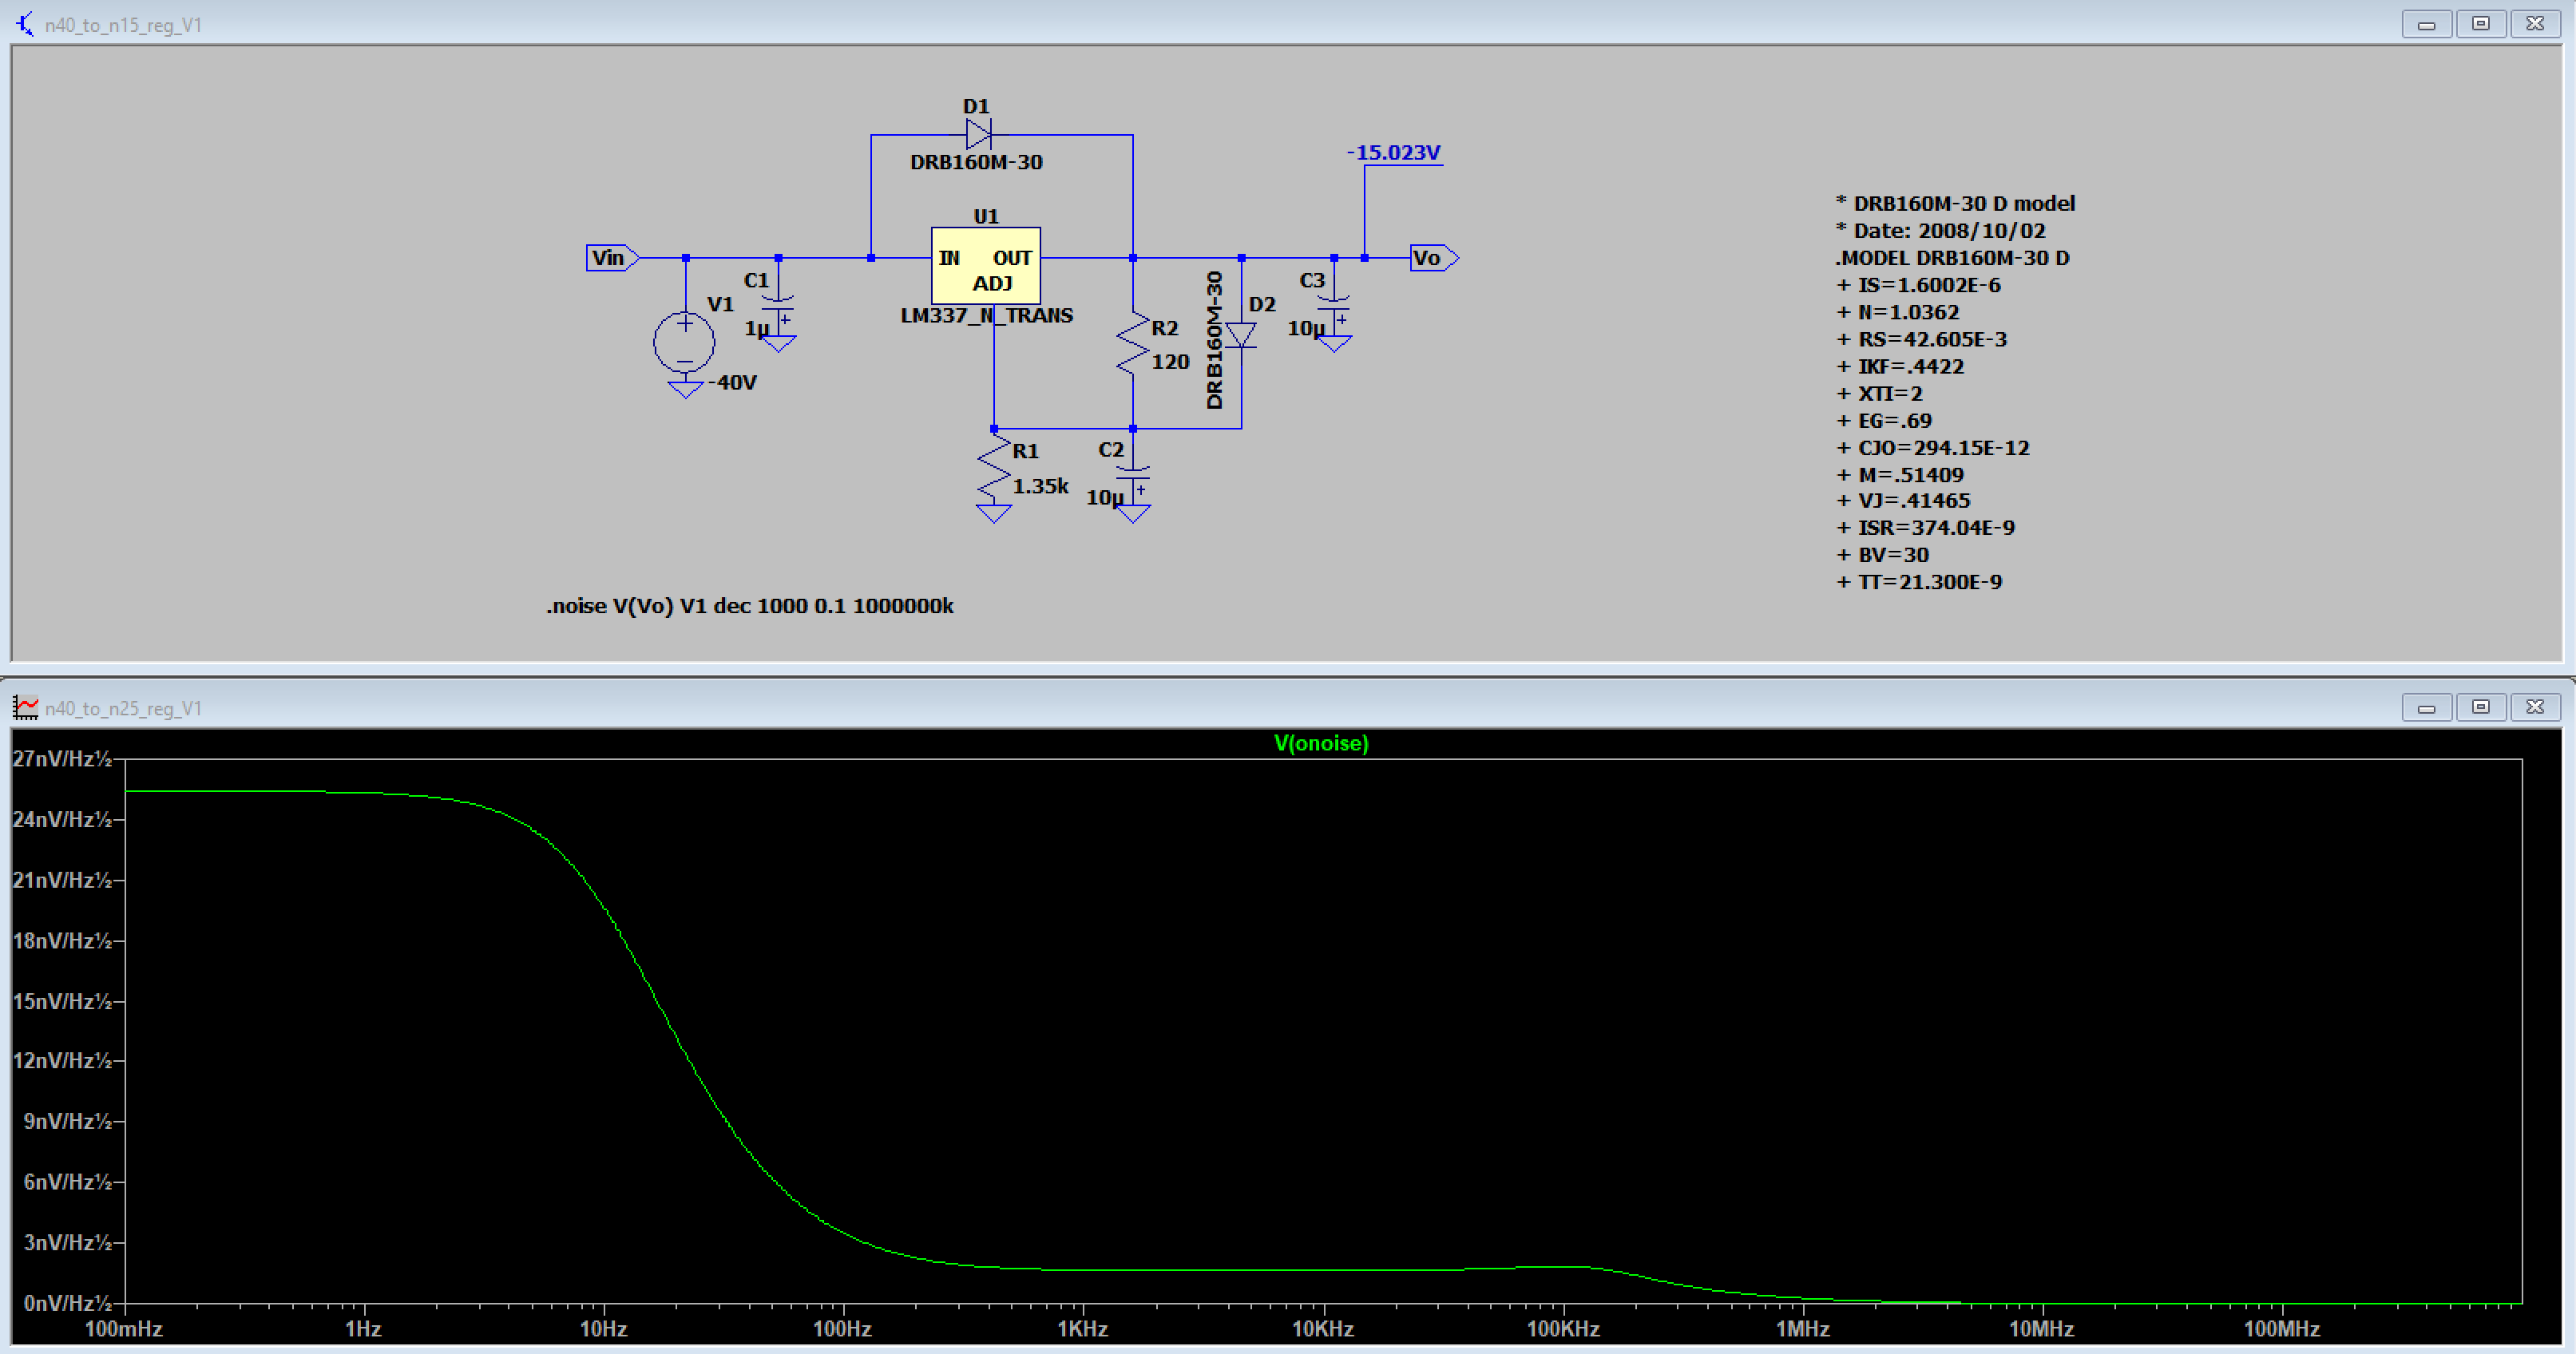Click the 27nV/Hz½ y-axis label
Screen dimensions: 2576x1354
[62, 759]
